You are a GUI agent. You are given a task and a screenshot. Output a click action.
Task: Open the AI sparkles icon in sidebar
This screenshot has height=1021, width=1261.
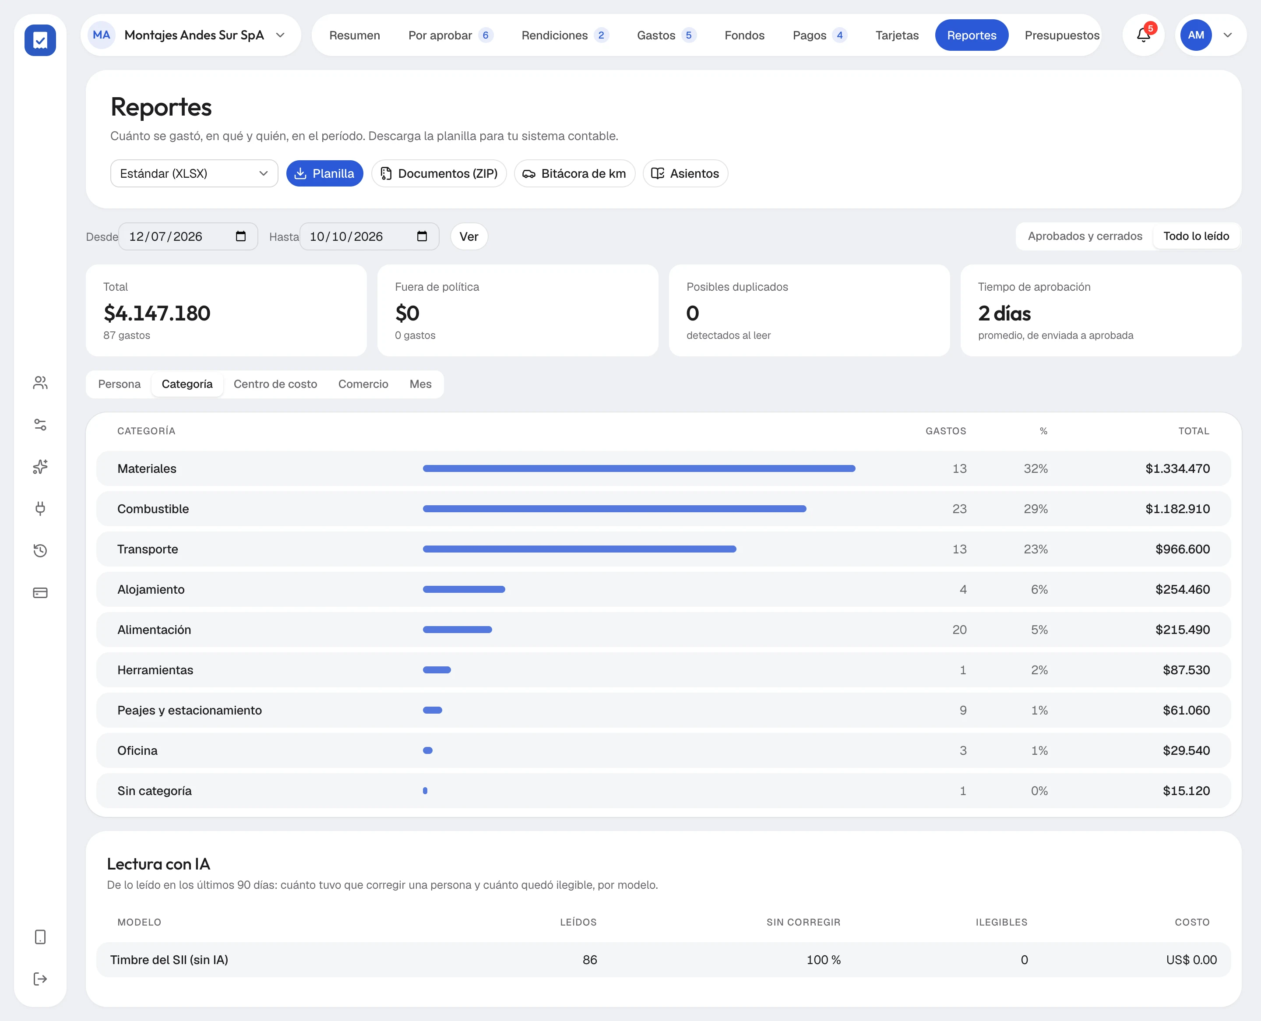pos(40,467)
